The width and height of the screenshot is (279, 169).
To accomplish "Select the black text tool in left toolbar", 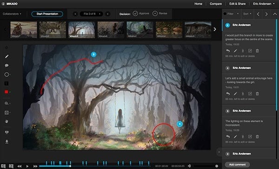I will [7, 83].
